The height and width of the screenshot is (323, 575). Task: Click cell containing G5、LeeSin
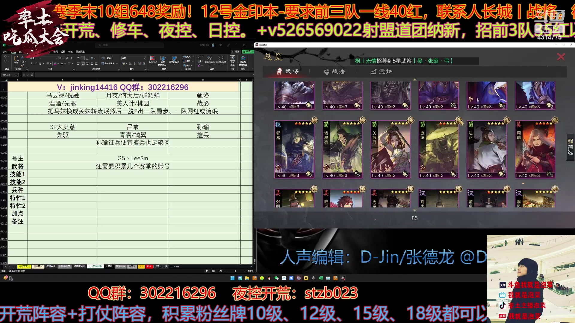tap(133, 158)
